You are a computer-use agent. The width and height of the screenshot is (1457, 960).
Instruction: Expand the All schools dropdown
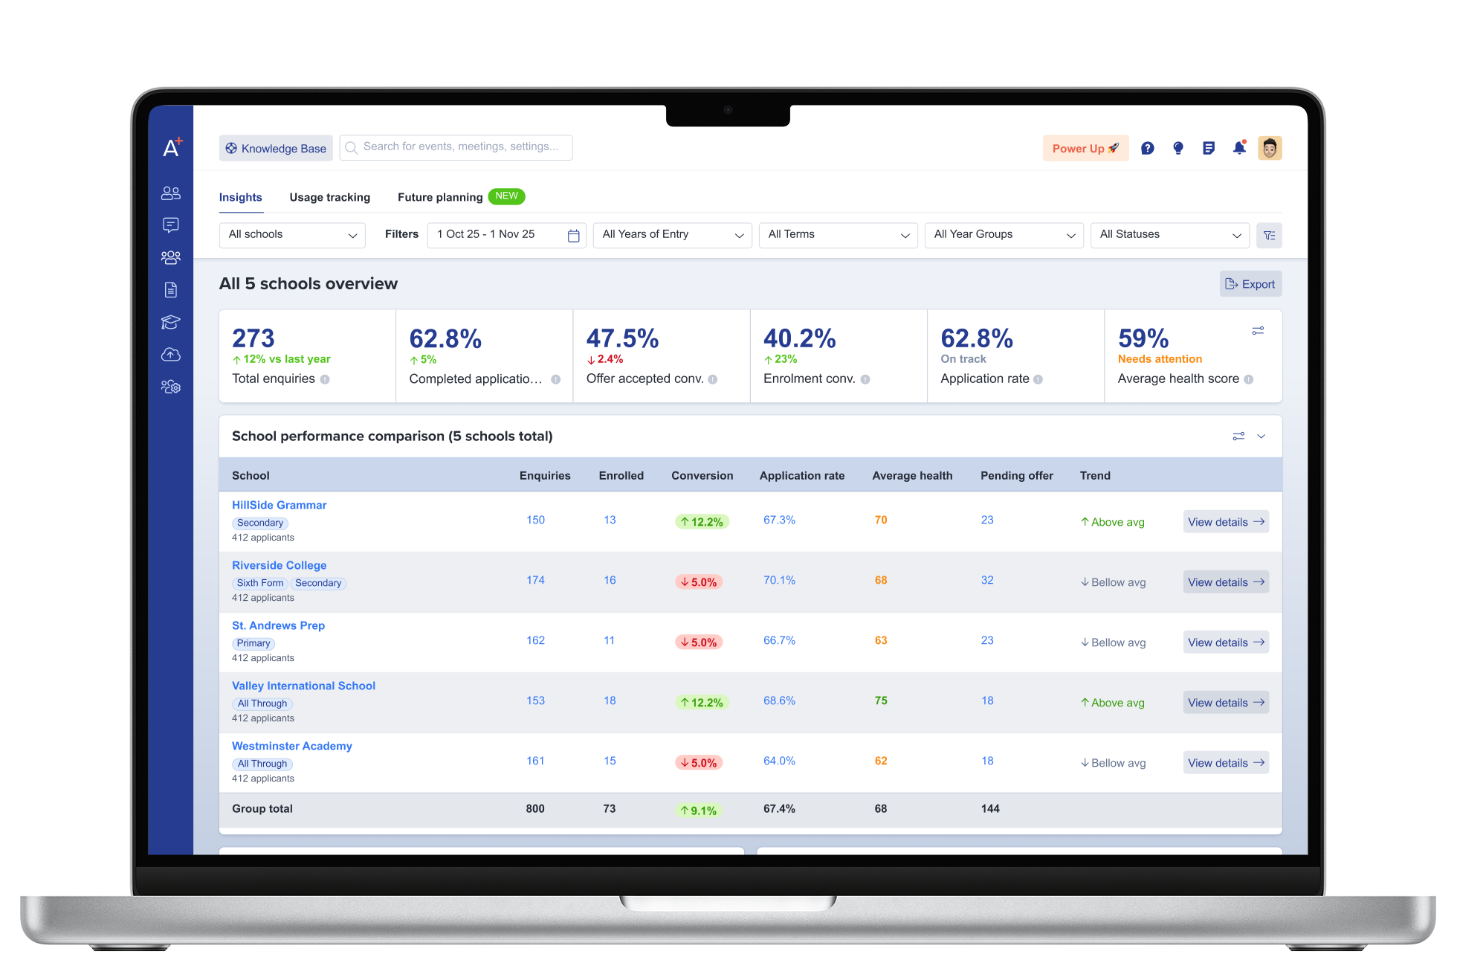point(292,235)
